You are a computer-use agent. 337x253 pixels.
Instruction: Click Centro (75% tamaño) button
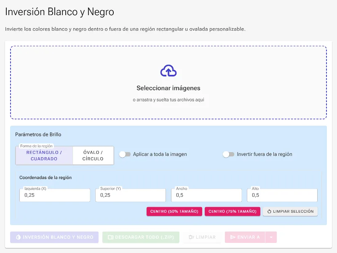pos(233,211)
